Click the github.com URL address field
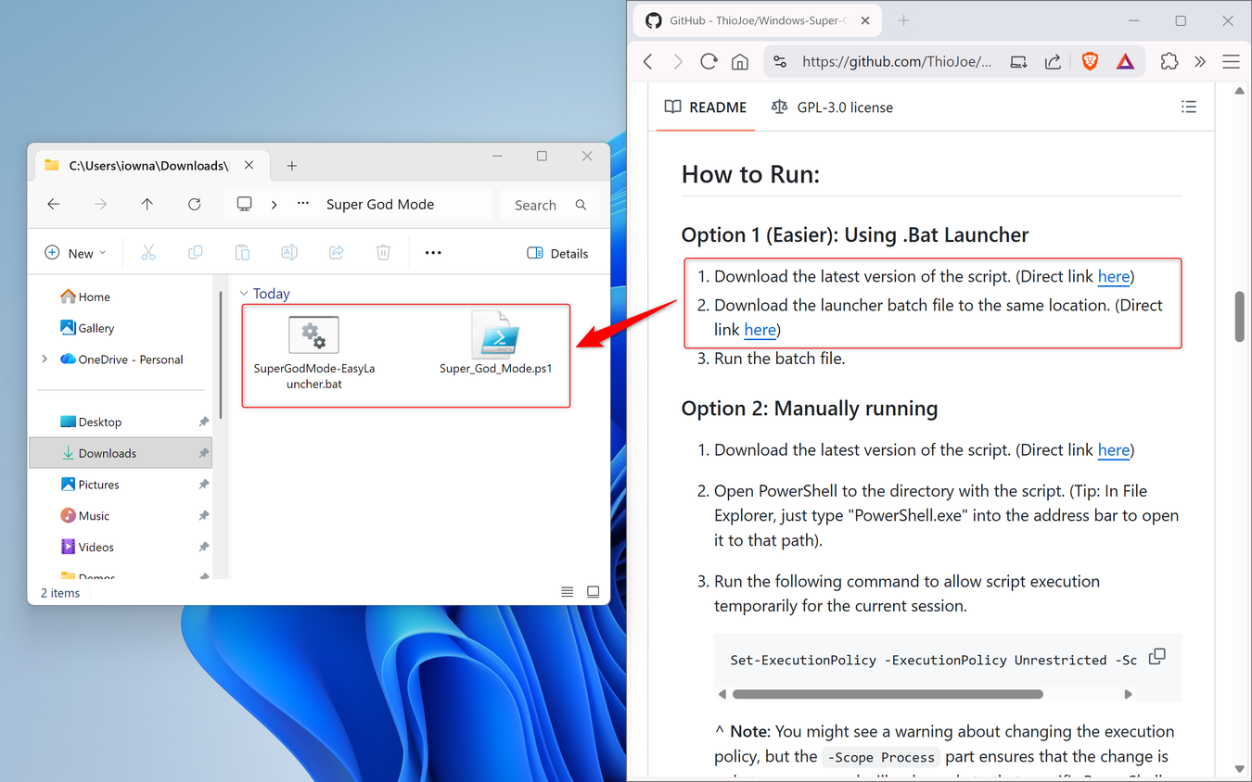The height and width of the screenshot is (782, 1252). [x=896, y=62]
